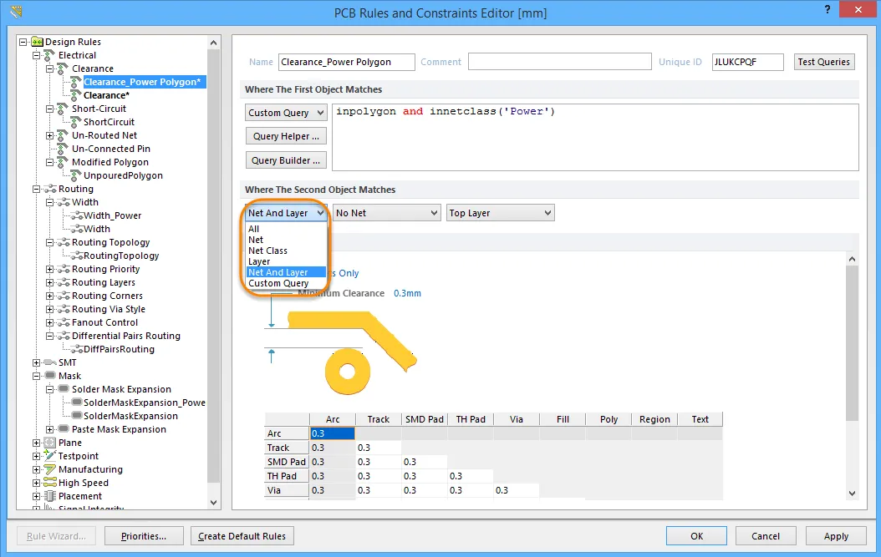Select the Width_Power rule in tree
Screen dimensions: 881x557
[112, 215]
